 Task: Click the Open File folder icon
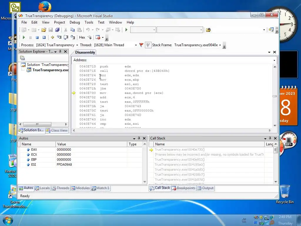coord(44,30)
